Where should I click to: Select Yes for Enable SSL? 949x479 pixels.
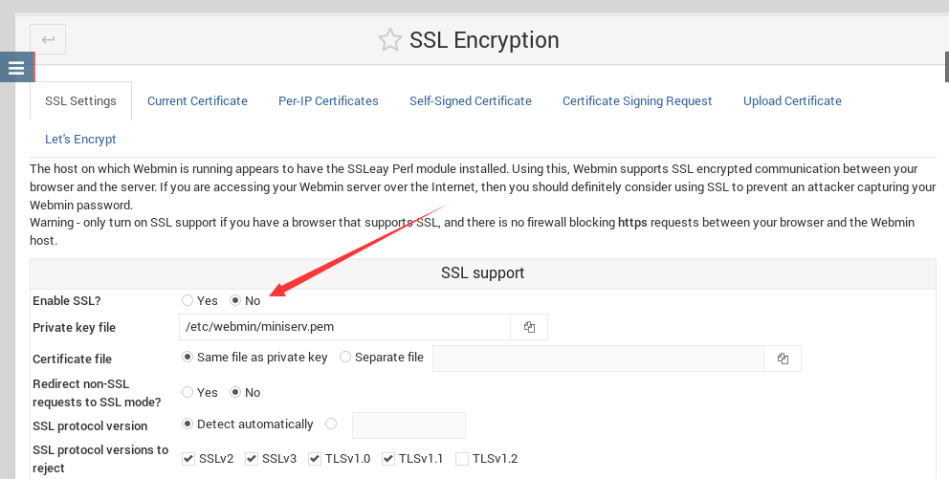pyautogui.click(x=188, y=300)
